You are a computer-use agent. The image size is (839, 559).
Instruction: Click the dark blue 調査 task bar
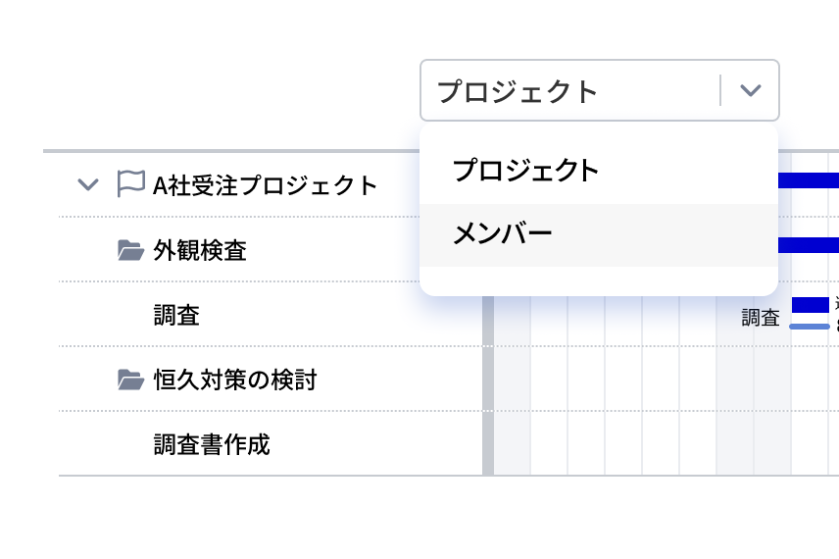tap(810, 305)
